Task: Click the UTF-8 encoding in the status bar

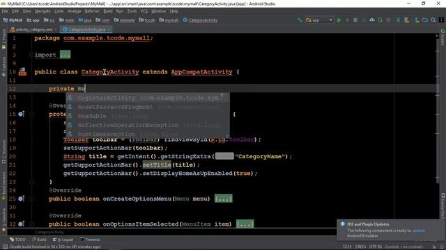Action: (x=376, y=247)
